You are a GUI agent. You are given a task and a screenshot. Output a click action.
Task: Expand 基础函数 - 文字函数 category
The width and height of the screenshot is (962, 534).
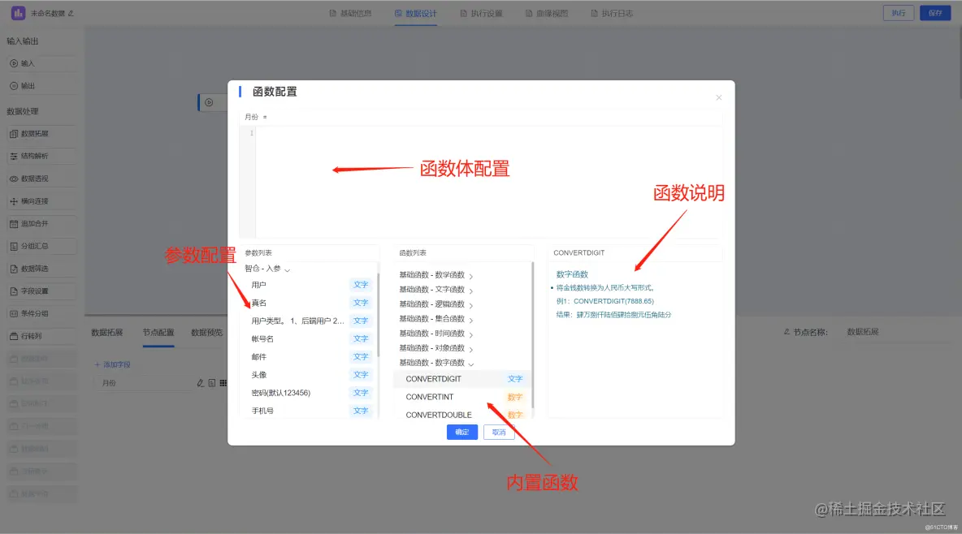point(470,291)
